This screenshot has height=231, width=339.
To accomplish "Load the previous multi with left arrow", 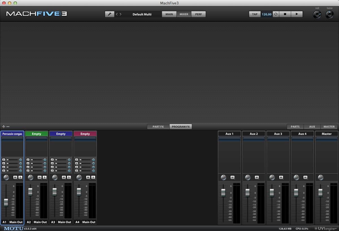I will tap(117, 14).
